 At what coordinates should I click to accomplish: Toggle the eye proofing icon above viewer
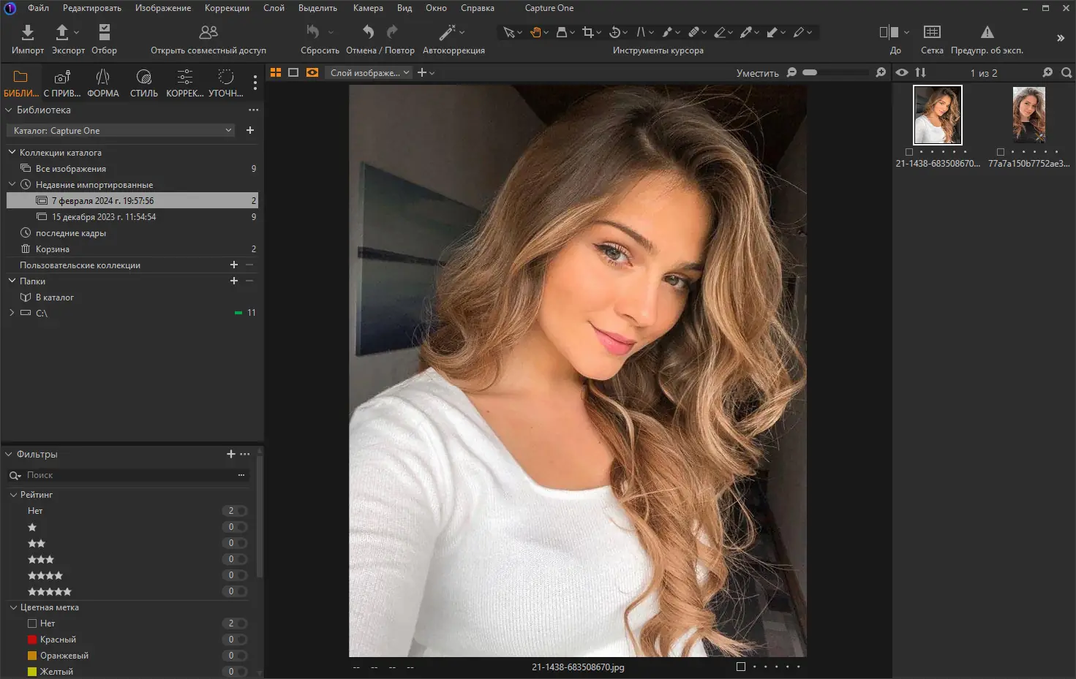pos(902,72)
